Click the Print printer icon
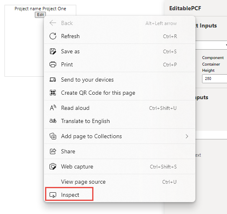 53,64
